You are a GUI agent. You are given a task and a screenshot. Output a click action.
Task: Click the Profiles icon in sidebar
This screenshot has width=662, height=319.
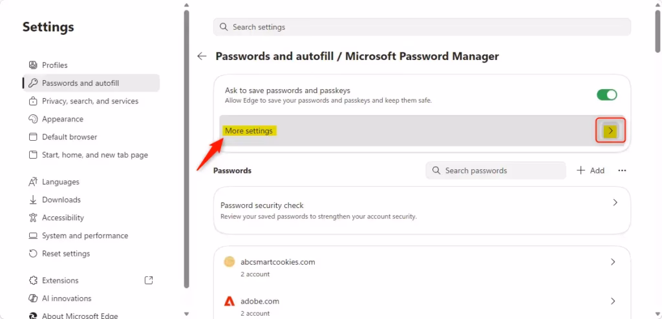[x=33, y=65]
